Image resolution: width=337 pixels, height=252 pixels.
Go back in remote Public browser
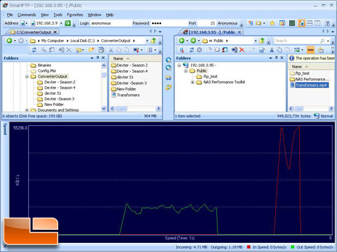[x=181, y=40]
